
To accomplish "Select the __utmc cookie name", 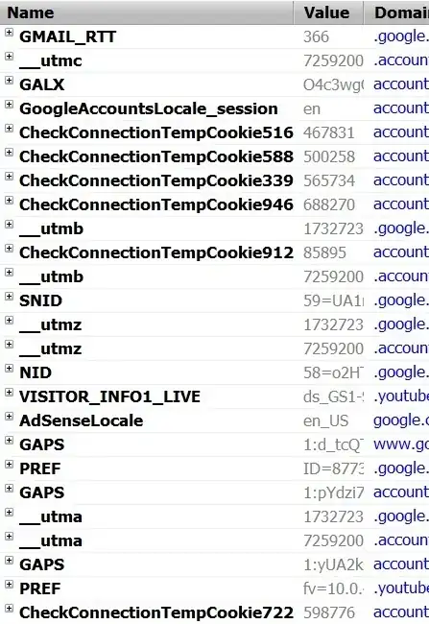I will pos(51,60).
